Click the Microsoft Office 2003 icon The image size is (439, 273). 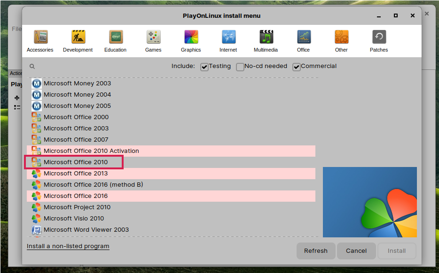coord(36,128)
